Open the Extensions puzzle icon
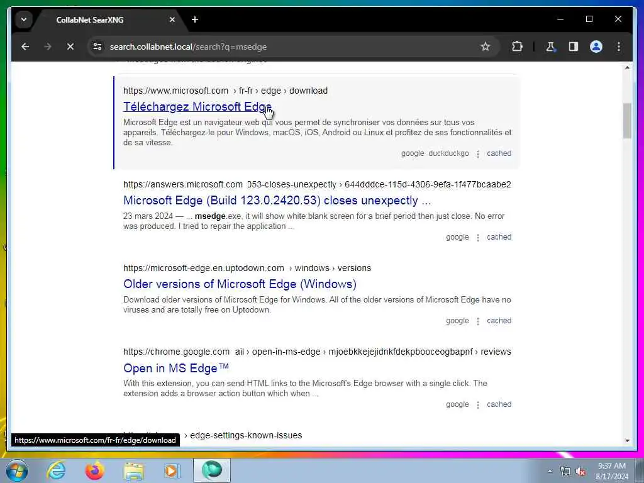Viewport: 644px width, 483px height. pos(517,47)
